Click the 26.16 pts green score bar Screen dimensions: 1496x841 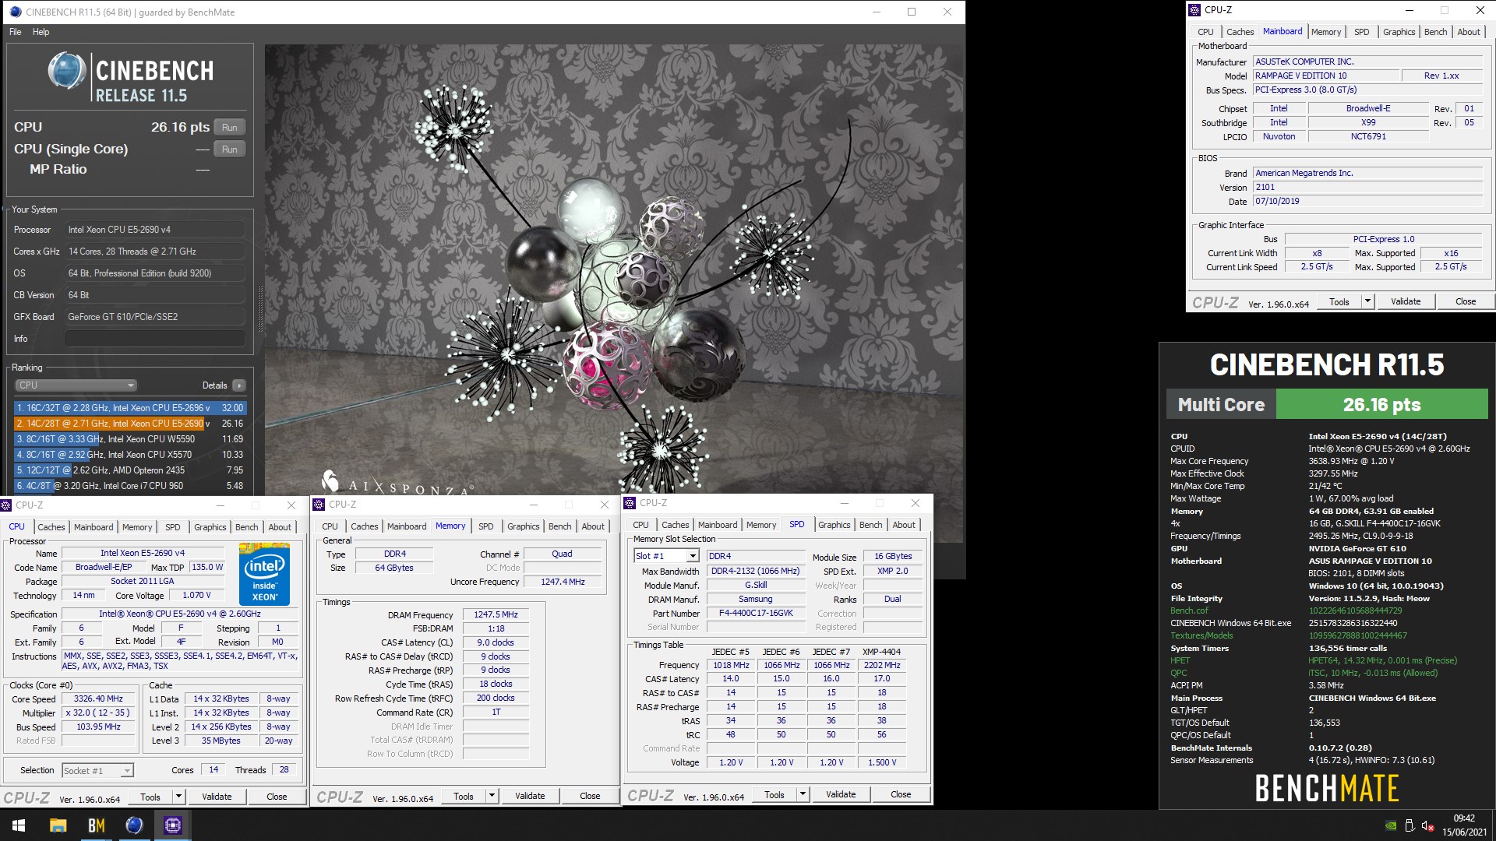click(1382, 405)
